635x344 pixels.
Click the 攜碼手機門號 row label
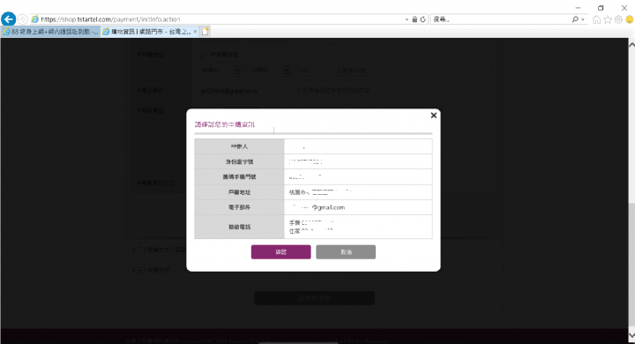239,176
